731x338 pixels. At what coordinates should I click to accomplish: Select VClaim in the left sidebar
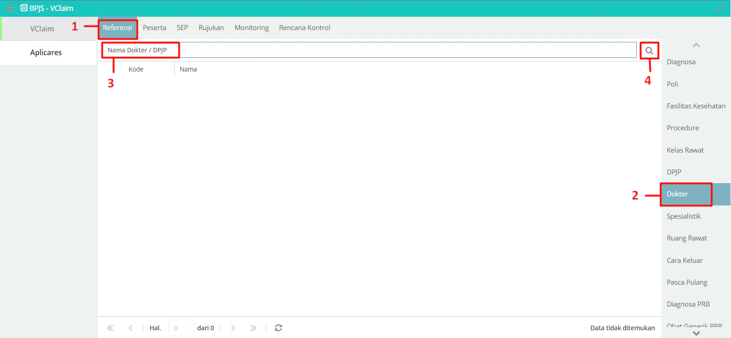pos(49,29)
